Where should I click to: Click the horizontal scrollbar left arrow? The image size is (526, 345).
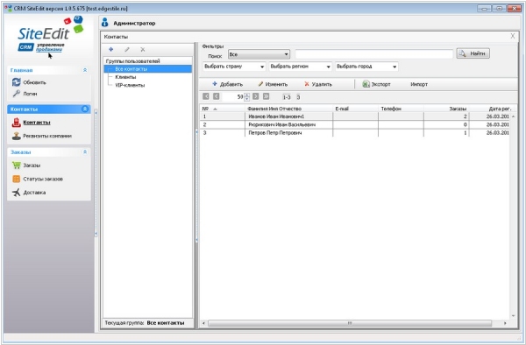(x=203, y=323)
